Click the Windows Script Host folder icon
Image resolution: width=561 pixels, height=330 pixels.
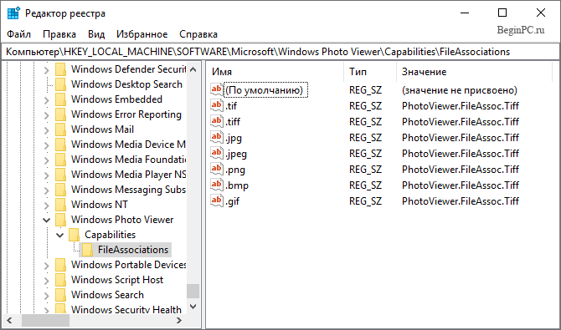61,280
